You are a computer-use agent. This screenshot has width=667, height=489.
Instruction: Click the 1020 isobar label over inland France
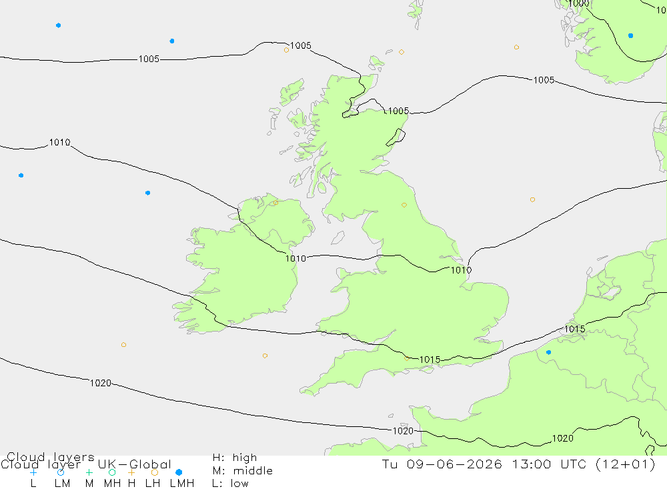[x=563, y=438]
